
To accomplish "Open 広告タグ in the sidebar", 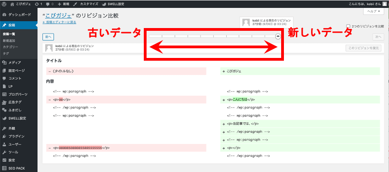I will tap(19, 102).
